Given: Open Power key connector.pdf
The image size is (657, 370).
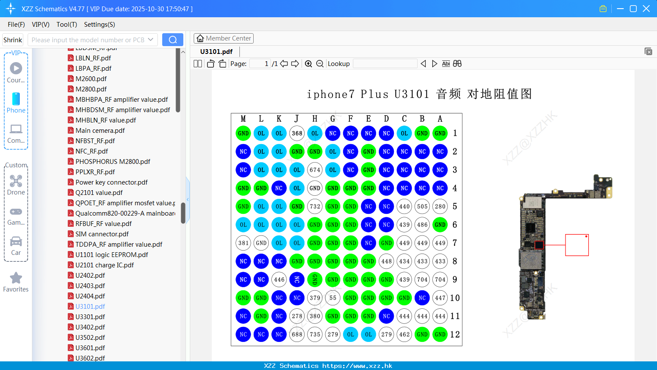Looking at the screenshot, I should [x=111, y=182].
